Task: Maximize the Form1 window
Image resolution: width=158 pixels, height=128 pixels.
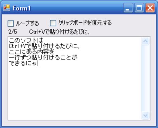Action: click(x=139, y=8)
